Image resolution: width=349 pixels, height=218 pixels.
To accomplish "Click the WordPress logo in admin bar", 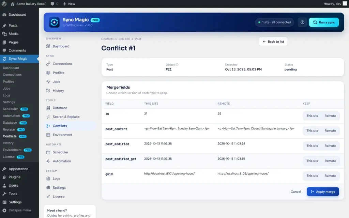I will click(4, 4).
